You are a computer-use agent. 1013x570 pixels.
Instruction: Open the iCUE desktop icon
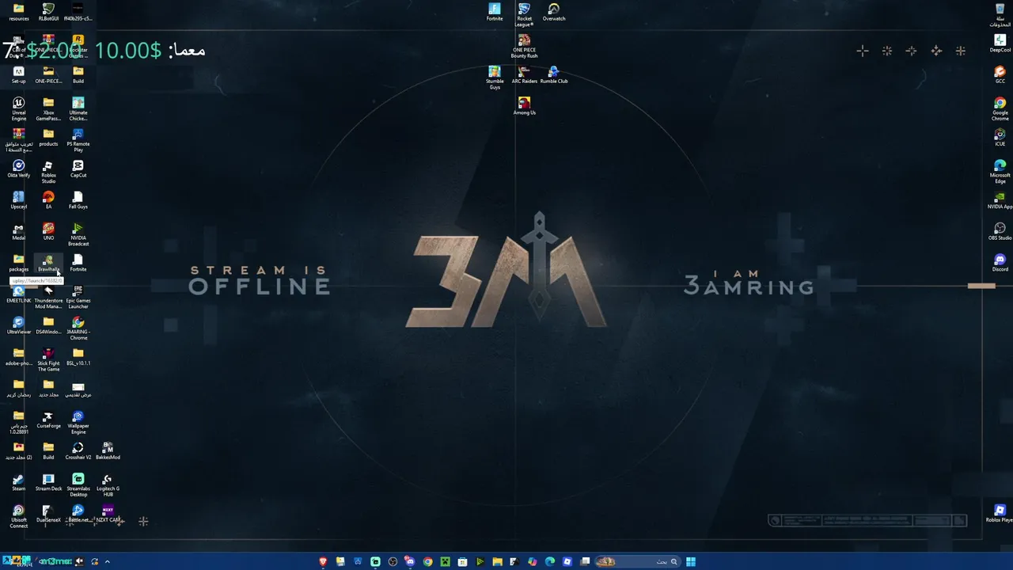point(1000,137)
